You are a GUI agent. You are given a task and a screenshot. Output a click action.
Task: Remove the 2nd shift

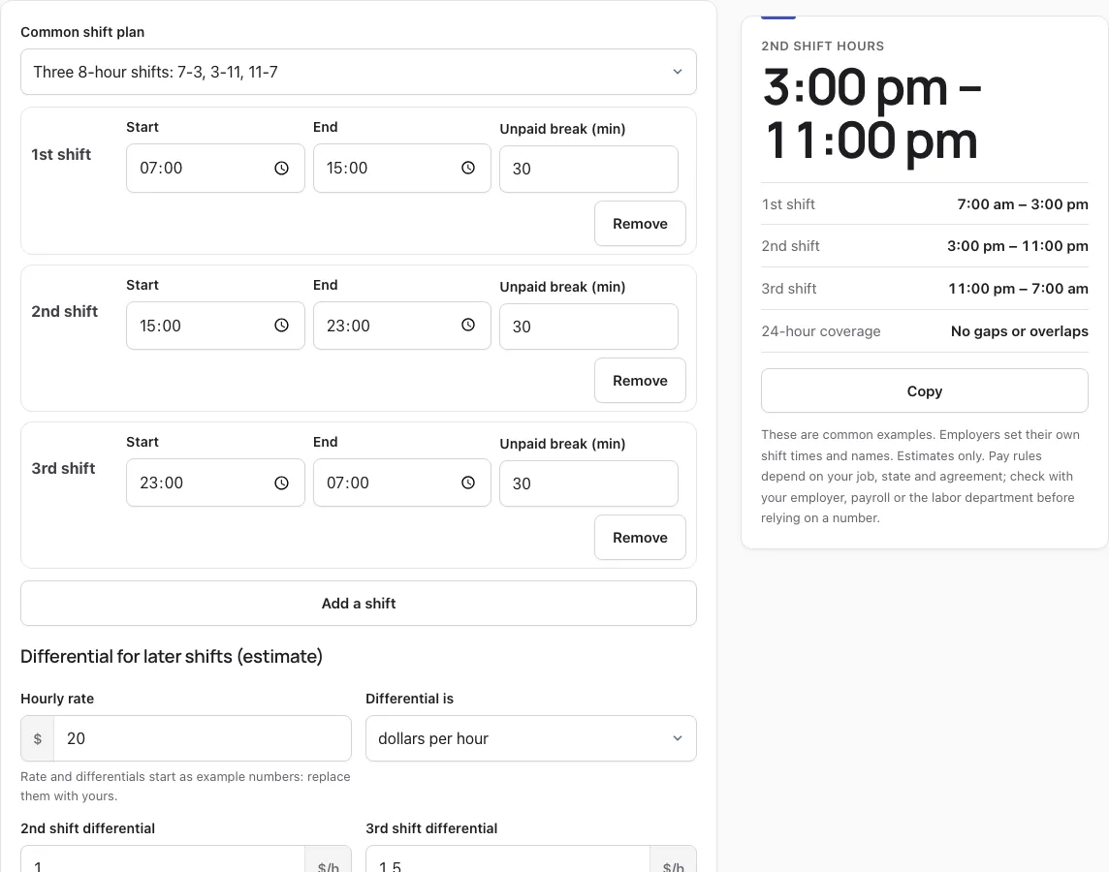[x=640, y=380]
